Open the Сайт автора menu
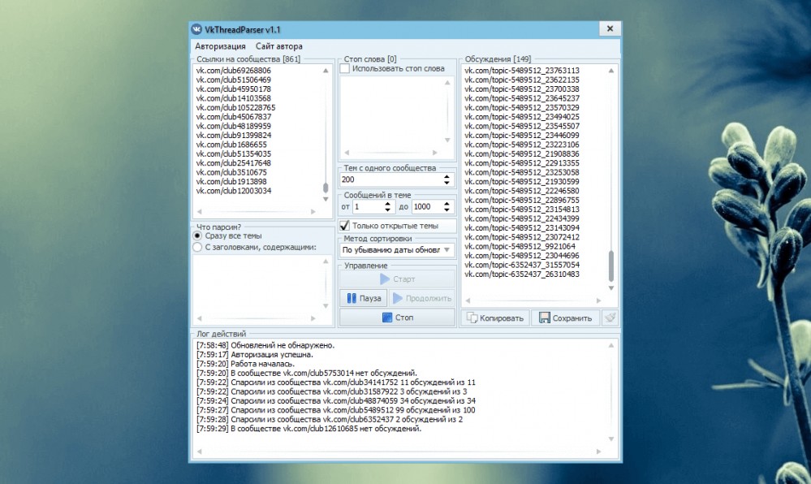Screen dimensions: 811x484 (x=278, y=46)
